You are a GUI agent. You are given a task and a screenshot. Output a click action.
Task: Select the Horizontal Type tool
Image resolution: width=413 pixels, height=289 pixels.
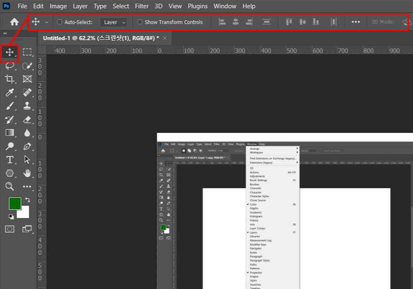coord(10,160)
